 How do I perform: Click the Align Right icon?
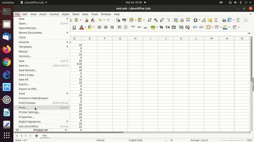(112, 27)
